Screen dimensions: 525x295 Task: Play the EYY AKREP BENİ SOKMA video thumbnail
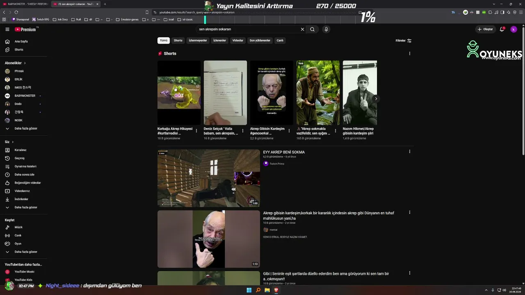point(209,178)
